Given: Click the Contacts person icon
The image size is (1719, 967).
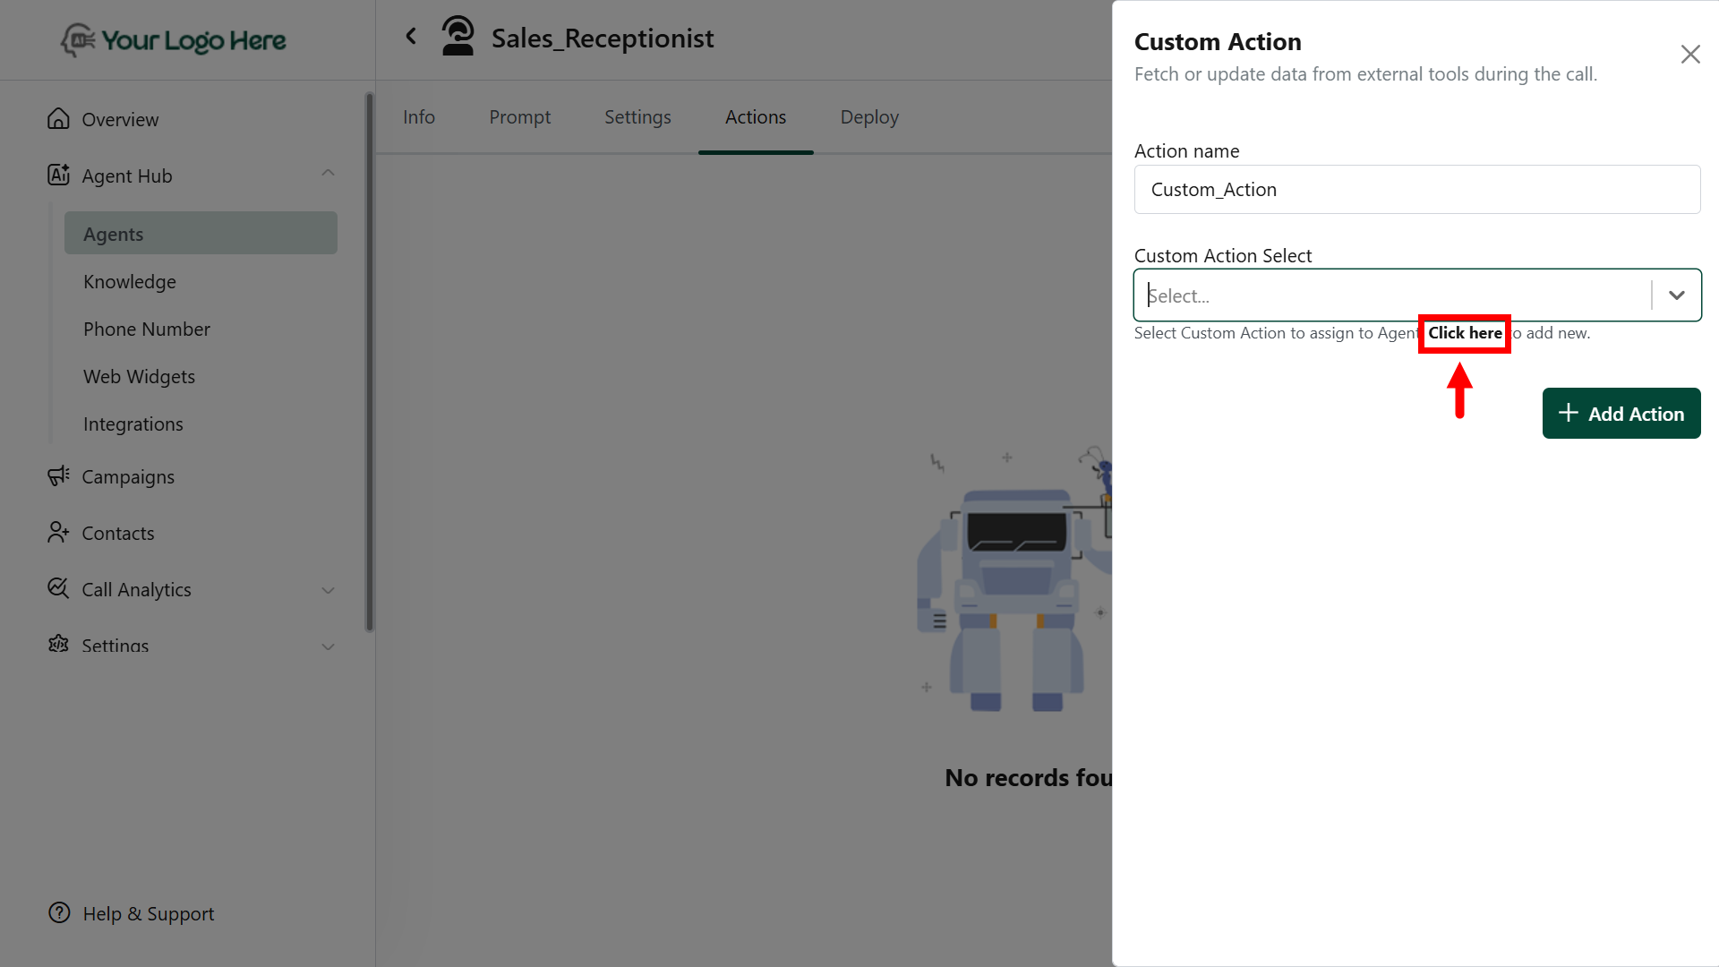Looking at the screenshot, I should [x=58, y=533].
